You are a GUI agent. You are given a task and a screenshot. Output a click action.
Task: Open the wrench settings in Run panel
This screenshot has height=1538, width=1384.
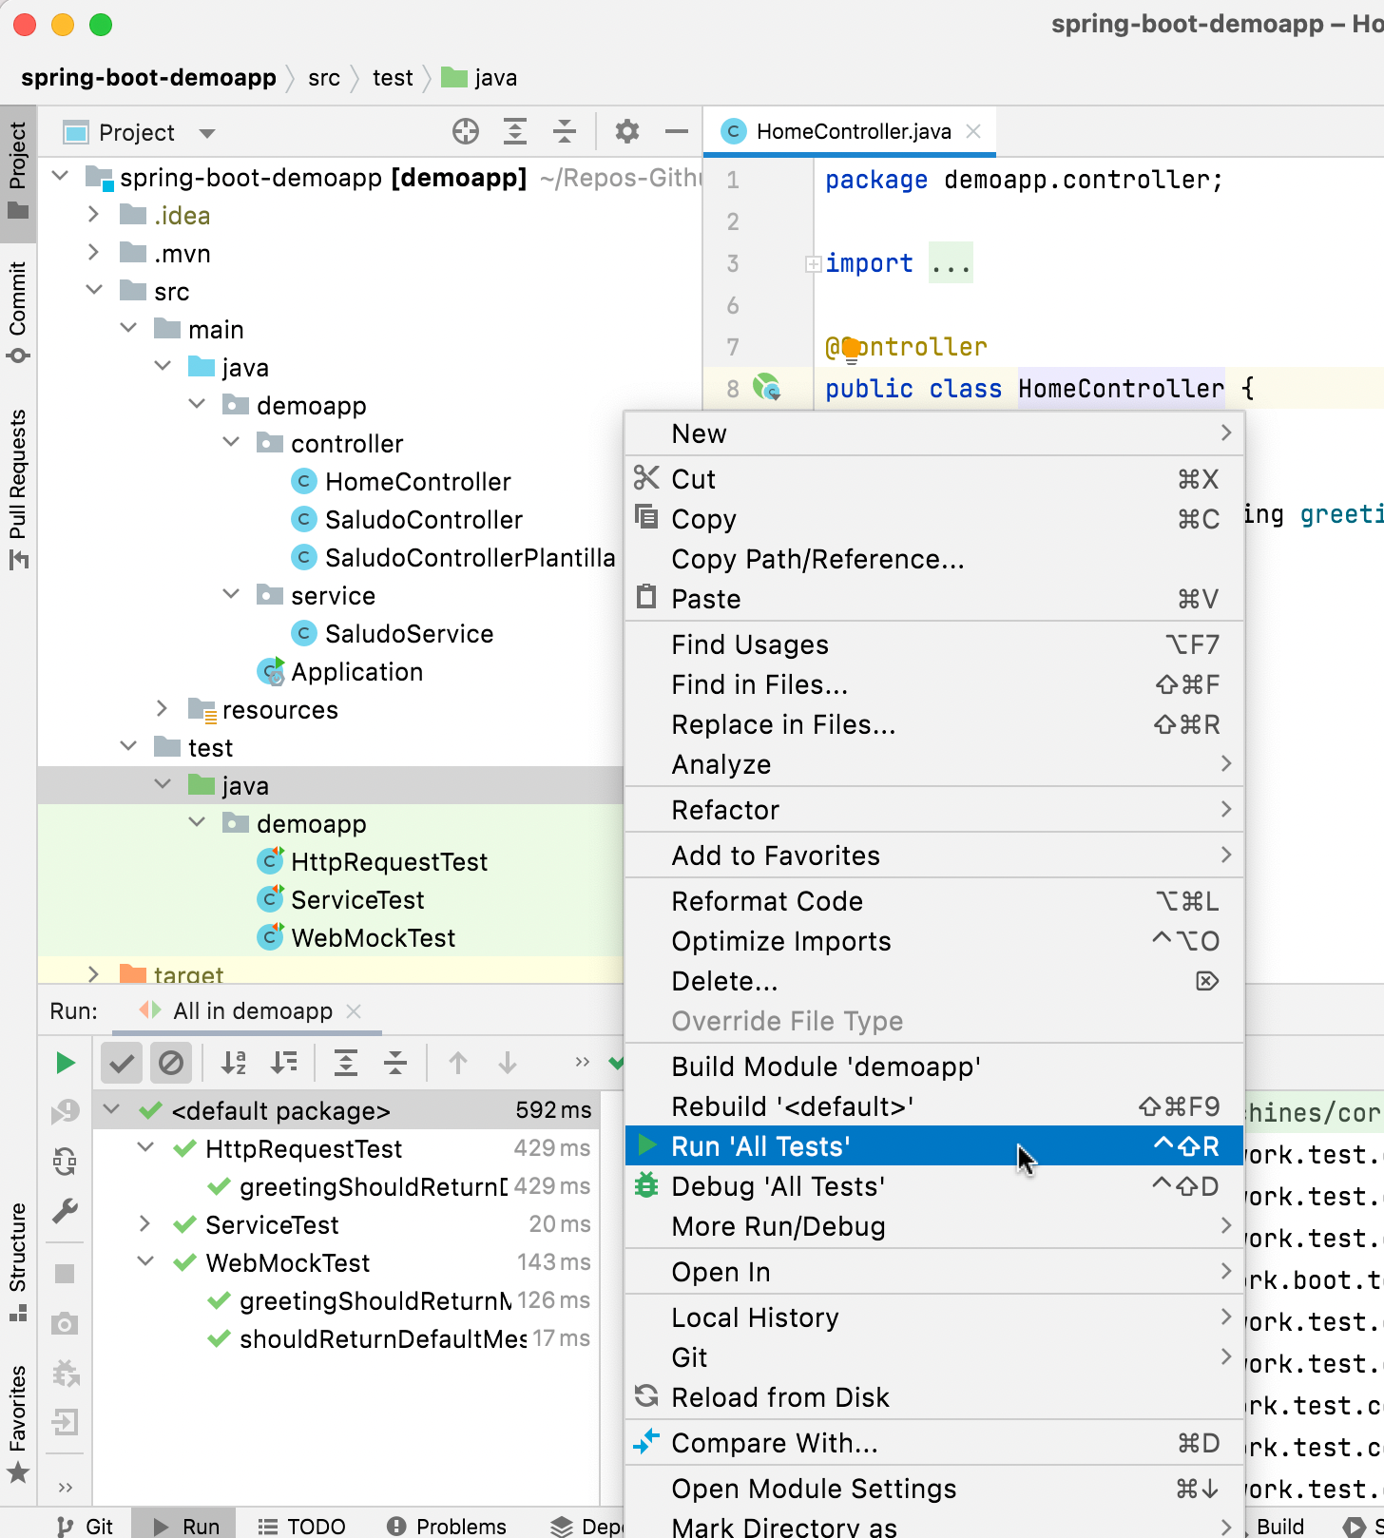(65, 1210)
